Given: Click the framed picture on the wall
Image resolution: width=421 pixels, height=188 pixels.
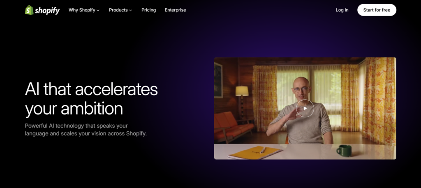Looking at the screenshot, I should pos(218,80).
